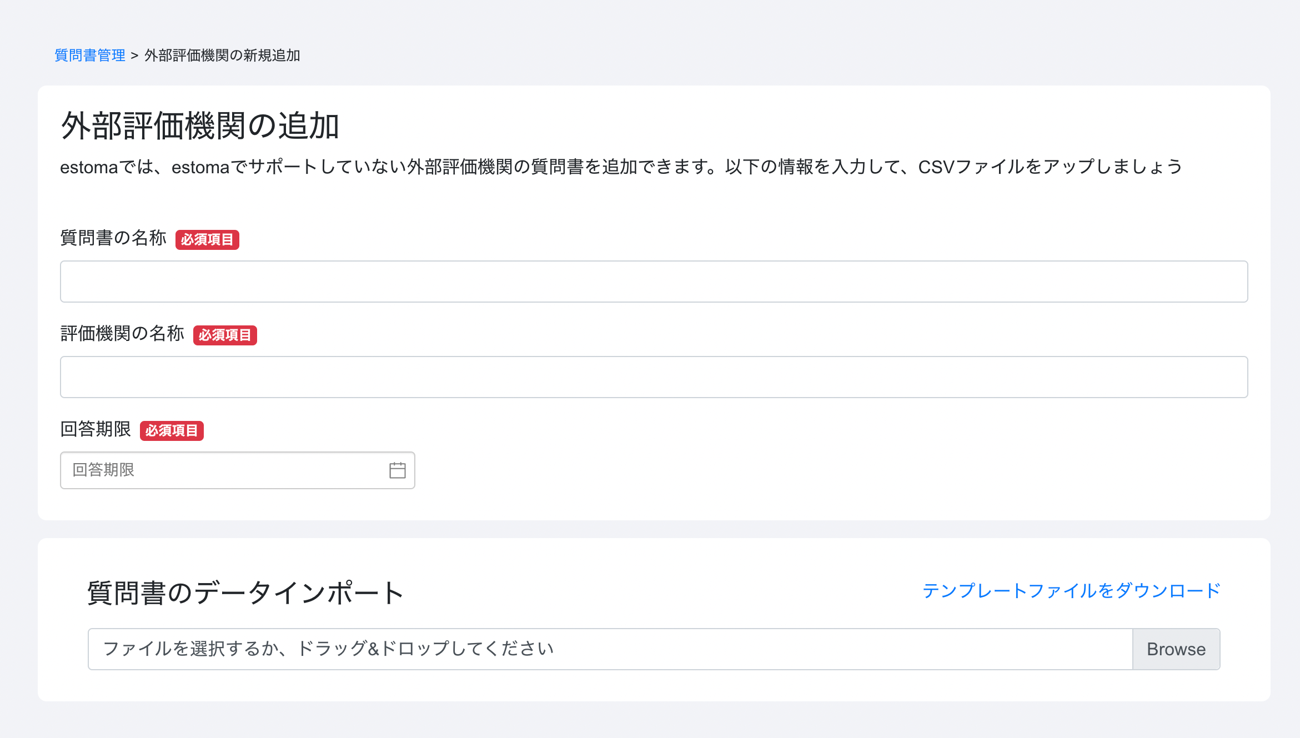Focus the 質問書の名称 text input
Screen dimensions: 1300x738
click(654, 282)
